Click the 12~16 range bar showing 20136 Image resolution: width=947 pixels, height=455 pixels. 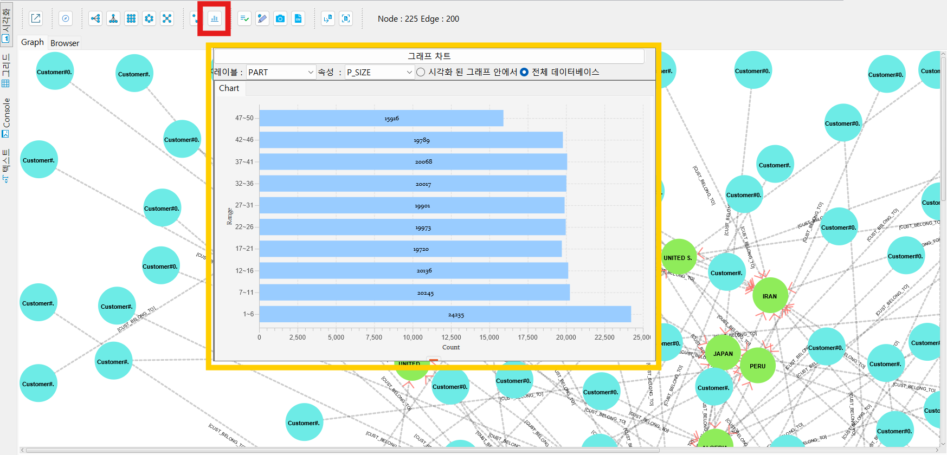414,270
